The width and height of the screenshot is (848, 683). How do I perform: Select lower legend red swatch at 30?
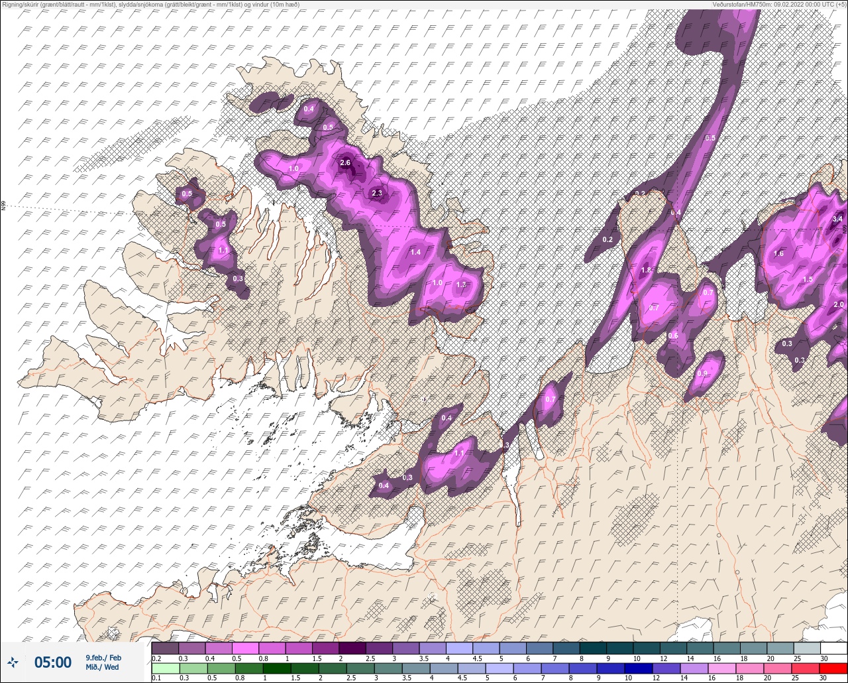coord(833,668)
